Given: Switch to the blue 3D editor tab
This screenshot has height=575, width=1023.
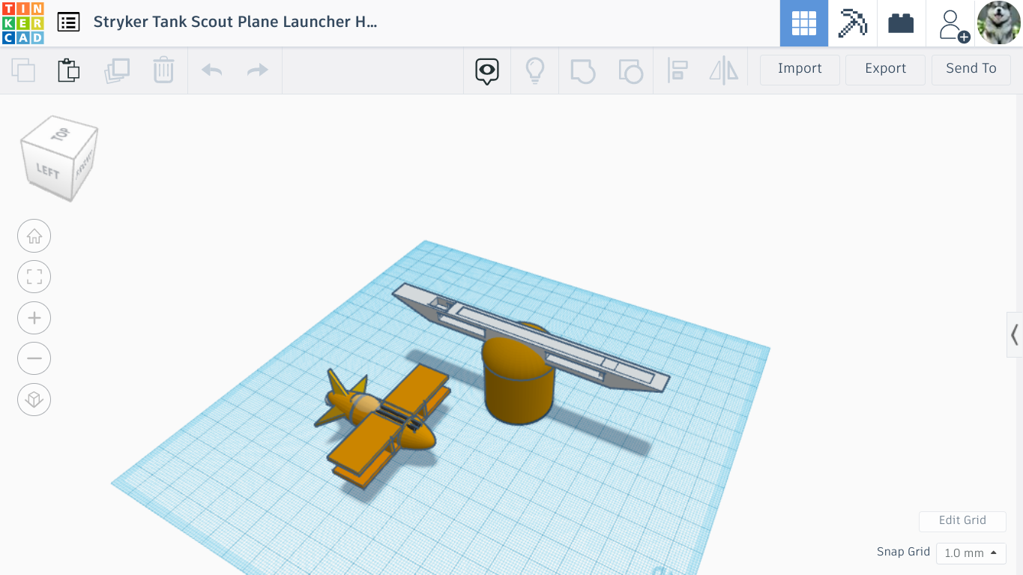Looking at the screenshot, I should [x=803, y=22].
